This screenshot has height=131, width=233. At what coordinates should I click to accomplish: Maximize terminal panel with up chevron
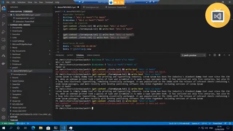(x=224, y=55)
